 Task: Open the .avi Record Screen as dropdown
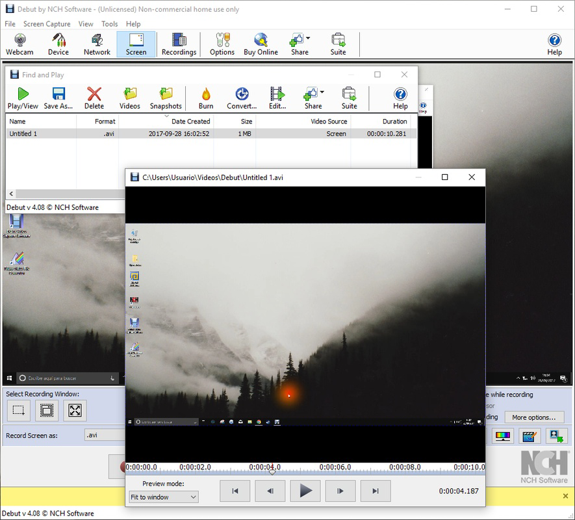[105, 435]
